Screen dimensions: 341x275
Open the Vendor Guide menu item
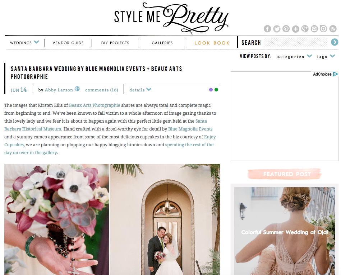68,43
